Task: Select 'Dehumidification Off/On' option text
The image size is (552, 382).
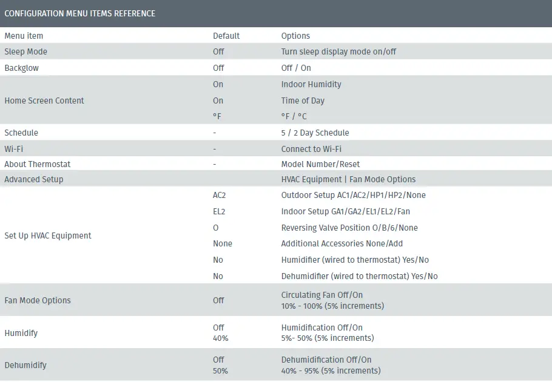Action: click(326, 360)
